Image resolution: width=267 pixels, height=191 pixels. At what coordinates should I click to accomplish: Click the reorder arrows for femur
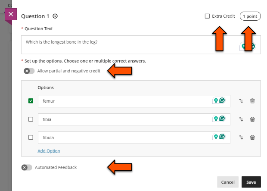pos(241,101)
